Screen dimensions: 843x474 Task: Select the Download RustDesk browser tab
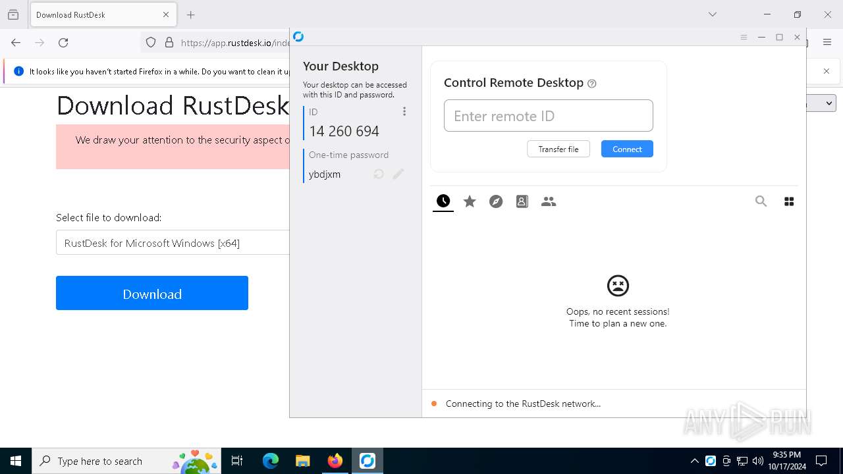click(103, 14)
